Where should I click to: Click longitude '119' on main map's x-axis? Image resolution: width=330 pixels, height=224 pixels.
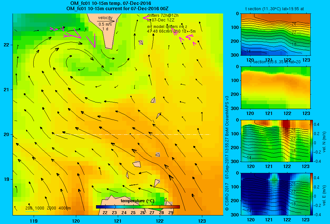coord(34,221)
